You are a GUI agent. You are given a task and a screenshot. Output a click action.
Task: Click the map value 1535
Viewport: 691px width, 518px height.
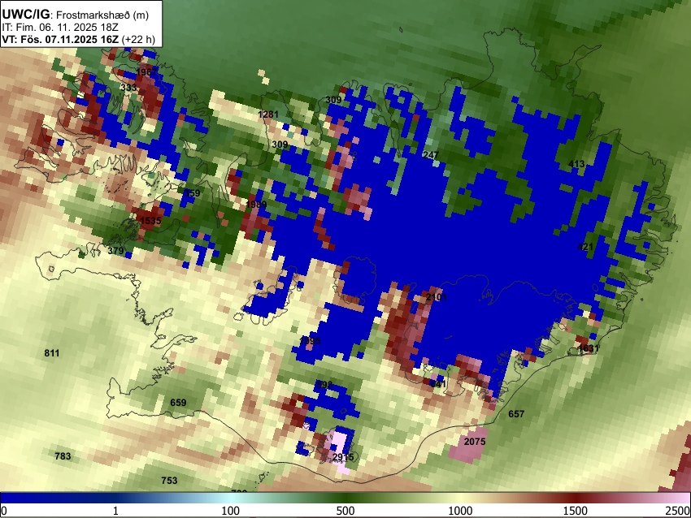tap(150, 221)
